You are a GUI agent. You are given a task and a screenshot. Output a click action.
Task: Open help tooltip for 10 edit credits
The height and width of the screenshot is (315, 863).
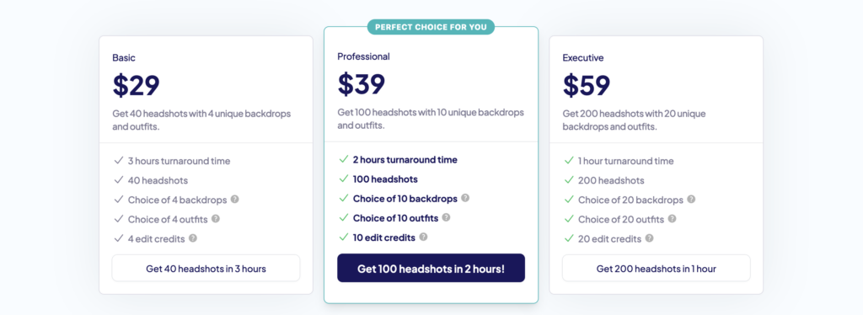pos(423,237)
